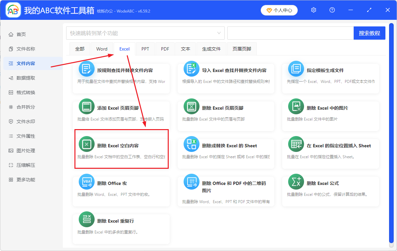Click the 删除 Excel 公式 sigma icon

pyautogui.click(x=296, y=181)
